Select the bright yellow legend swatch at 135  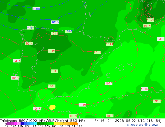55,124
